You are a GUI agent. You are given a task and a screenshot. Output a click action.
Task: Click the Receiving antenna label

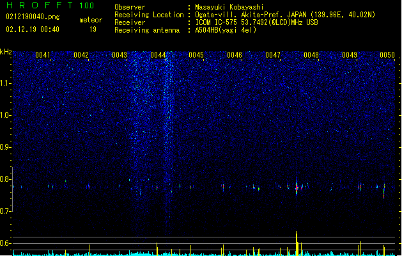pos(147,30)
